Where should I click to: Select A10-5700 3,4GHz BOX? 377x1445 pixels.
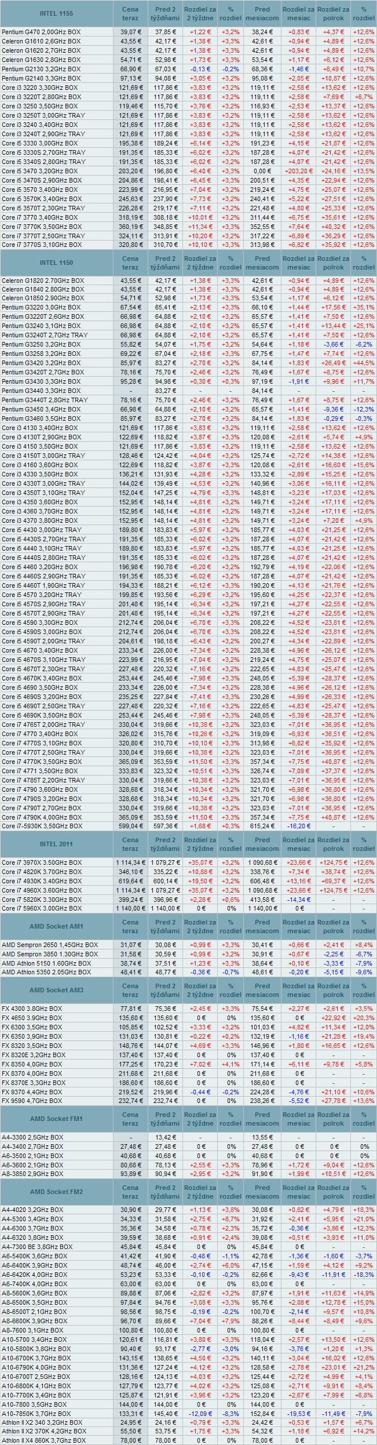pyautogui.click(x=34, y=1340)
